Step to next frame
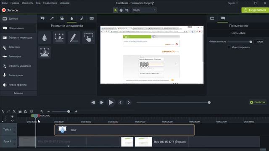The image size is (269, 151). click(102, 102)
